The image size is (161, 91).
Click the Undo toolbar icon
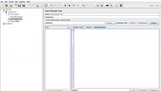pos(29,6)
